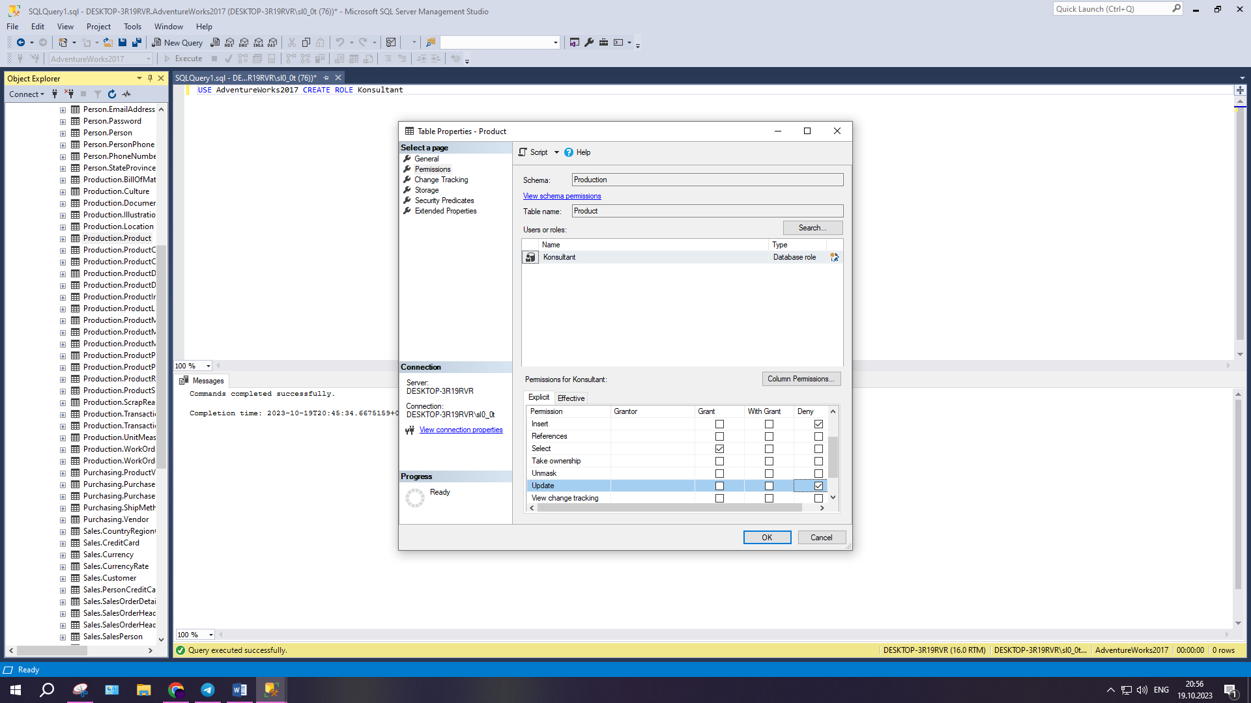This screenshot has height=703, width=1251.
Task: Click the XMLA query icon in toolbar
Action: click(x=259, y=42)
